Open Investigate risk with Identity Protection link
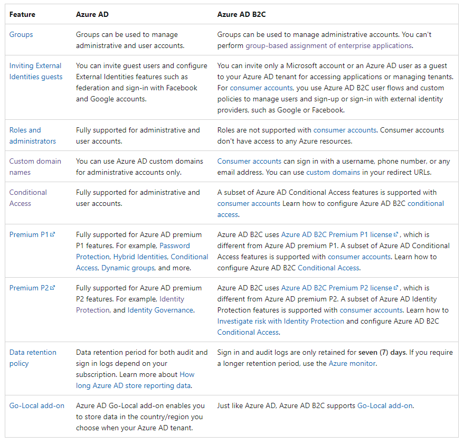This screenshot has height=444, width=463. pyautogui.click(x=280, y=321)
